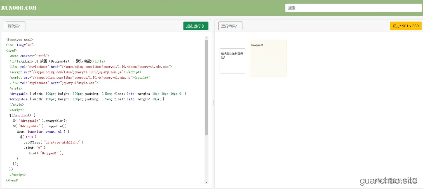Click the draggable box 请把我拖拽到目标处!
This screenshot has width=423, height=189.
(x=232, y=61)
